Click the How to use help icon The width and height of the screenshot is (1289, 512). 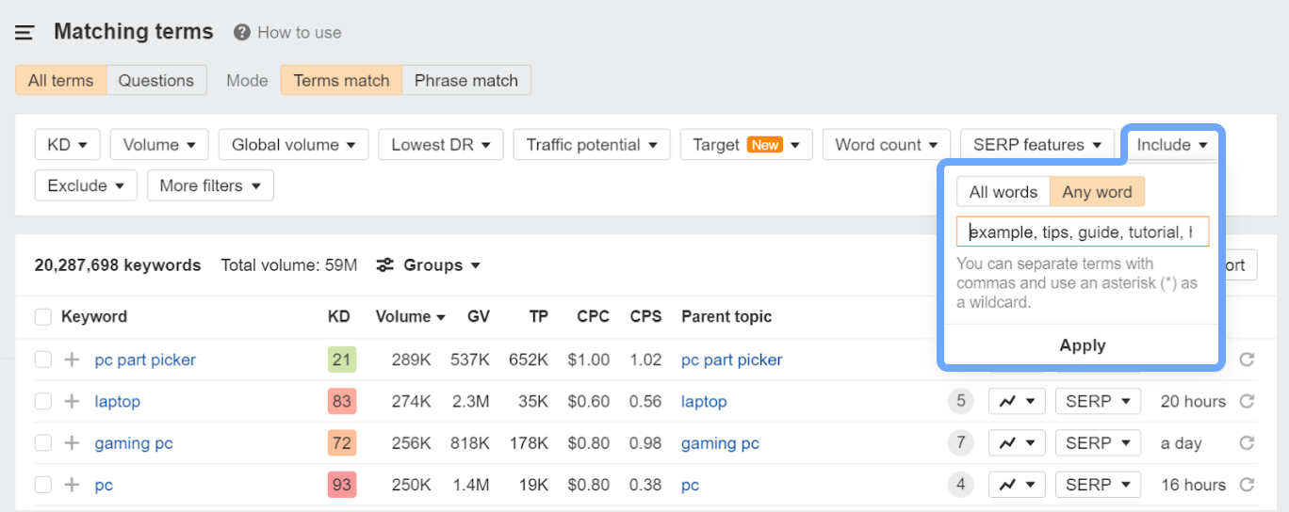pyautogui.click(x=242, y=32)
